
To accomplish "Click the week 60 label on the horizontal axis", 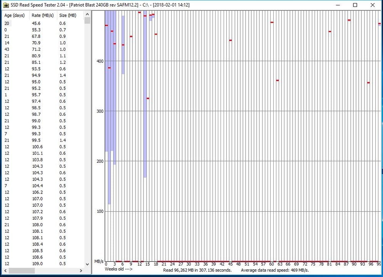I will pos(272,264).
